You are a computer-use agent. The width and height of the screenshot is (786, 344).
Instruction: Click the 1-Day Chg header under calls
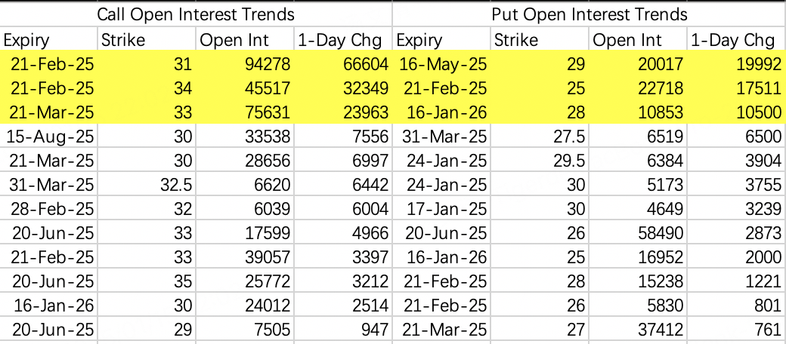(343, 40)
